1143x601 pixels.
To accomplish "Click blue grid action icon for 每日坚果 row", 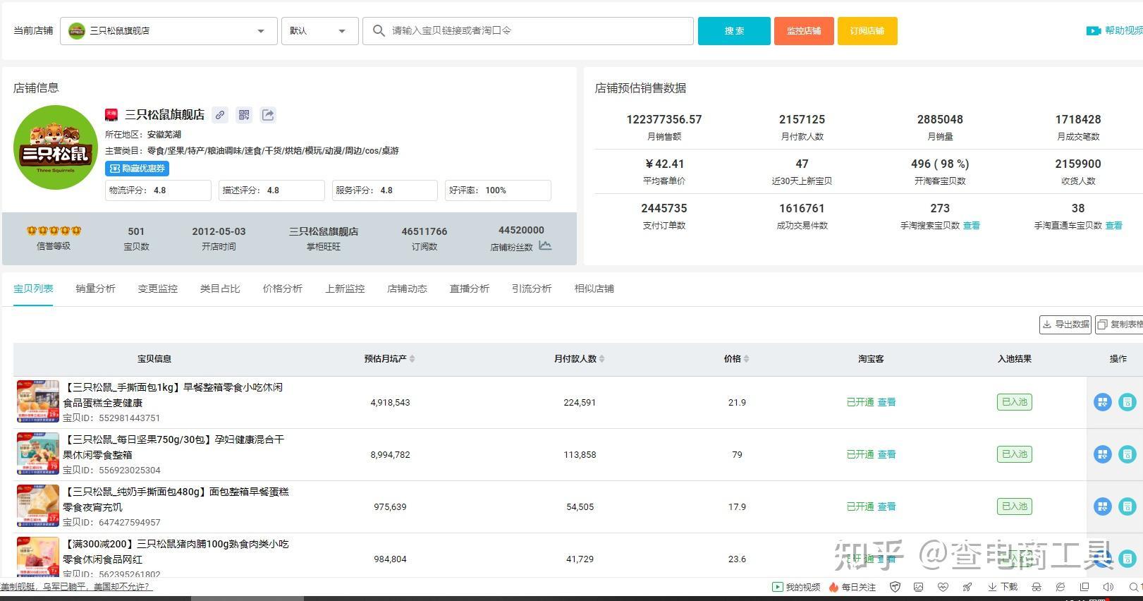I will (x=1103, y=454).
